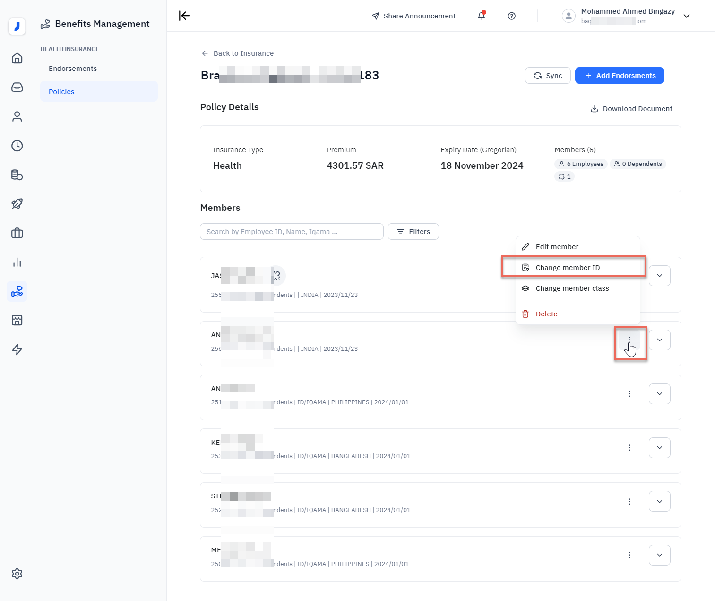Open the clock attendance icon in sidebar
This screenshot has height=601, width=715.
coord(17,146)
